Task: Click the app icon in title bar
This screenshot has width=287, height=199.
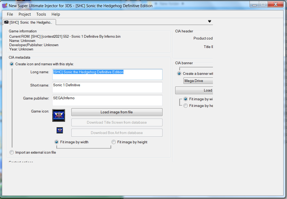Action: (5, 6)
